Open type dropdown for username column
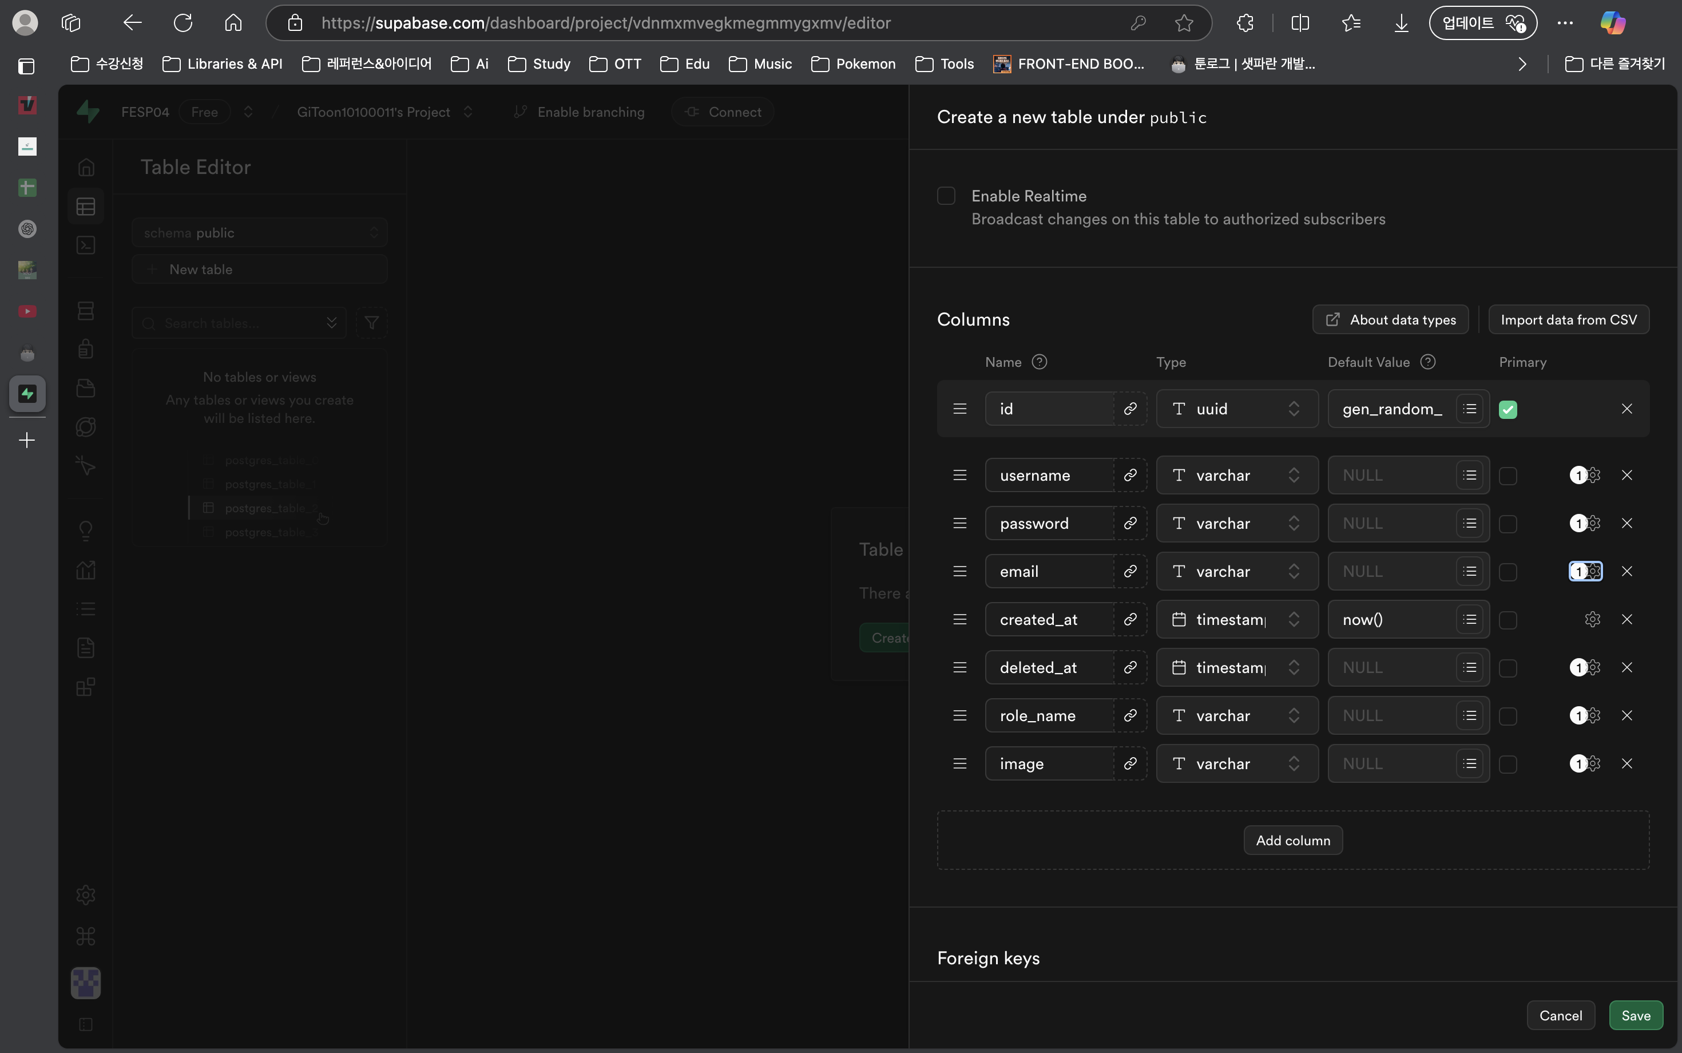 [1237, 475]
